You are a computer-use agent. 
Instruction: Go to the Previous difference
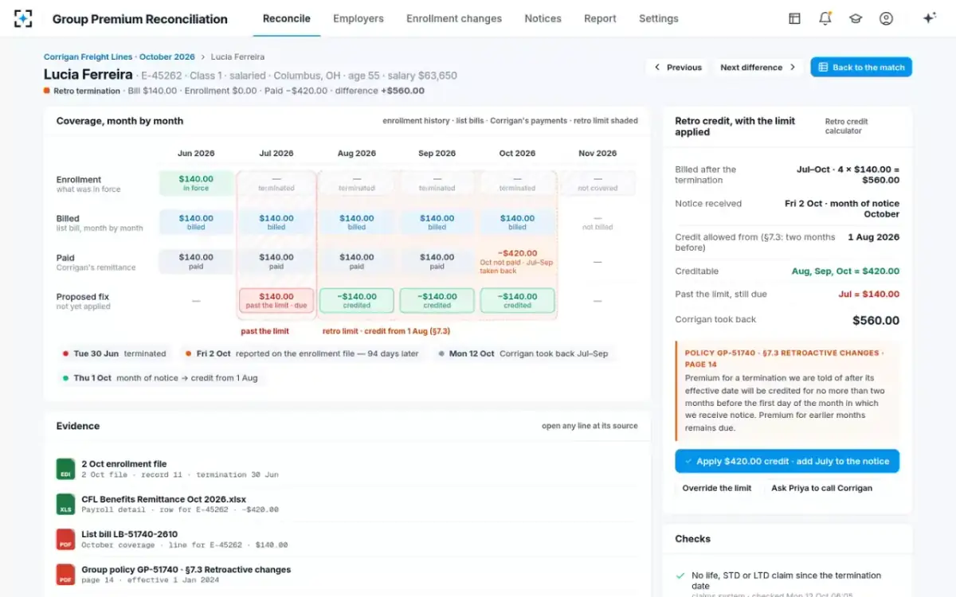pos(678,68)
